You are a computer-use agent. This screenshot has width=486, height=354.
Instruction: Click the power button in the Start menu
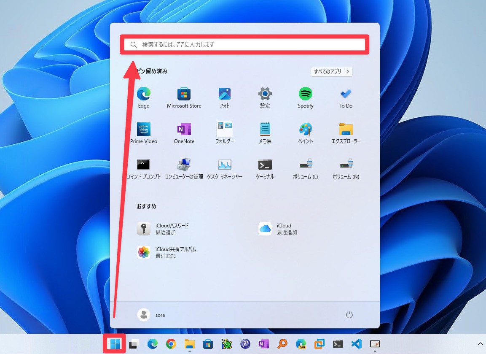349,315
